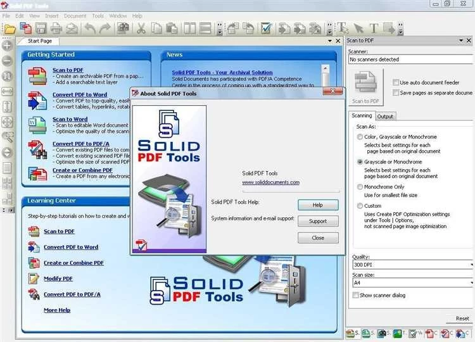This screenshot has height=342, width=475.
Task: Click Close button in About dialog
Action: 318,237
